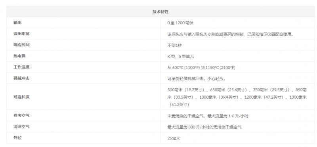Image resolution: width=317 pixels, height=147 pixels.
Task: Click the 输出 row label
Action: tap(17, 23)
